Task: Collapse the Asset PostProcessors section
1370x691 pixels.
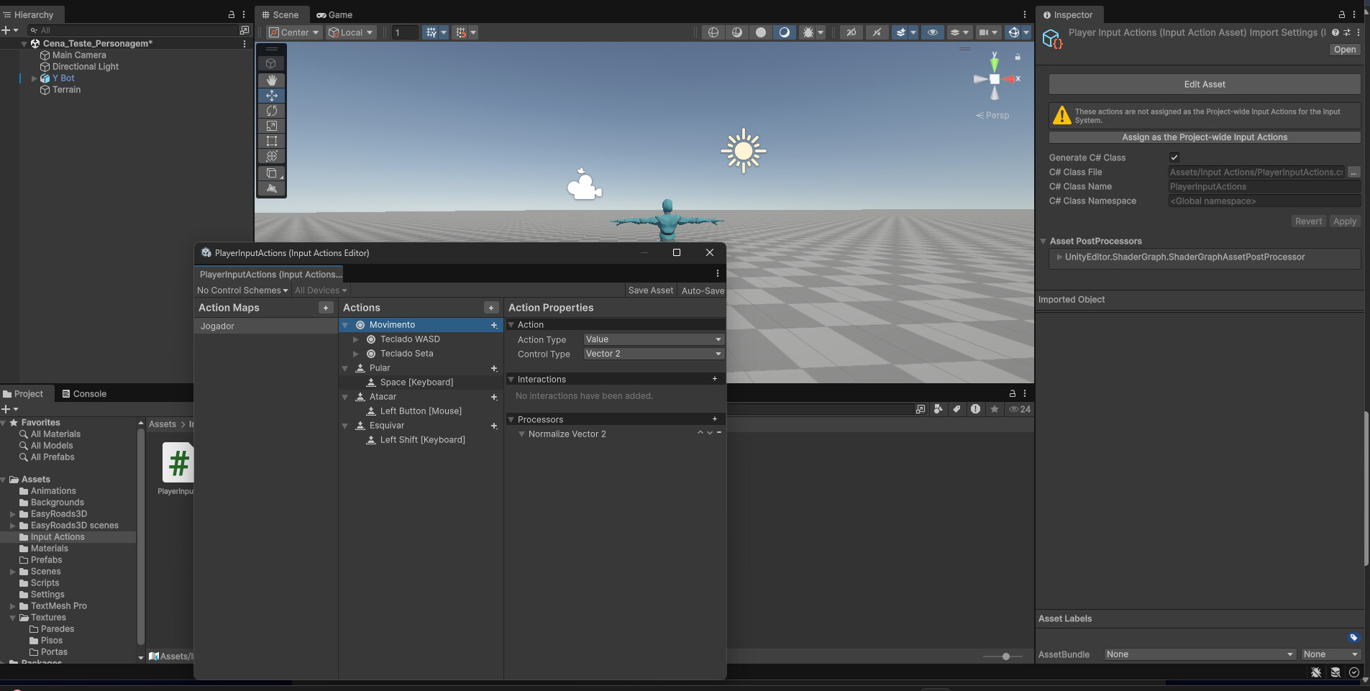Action: 1043,241
